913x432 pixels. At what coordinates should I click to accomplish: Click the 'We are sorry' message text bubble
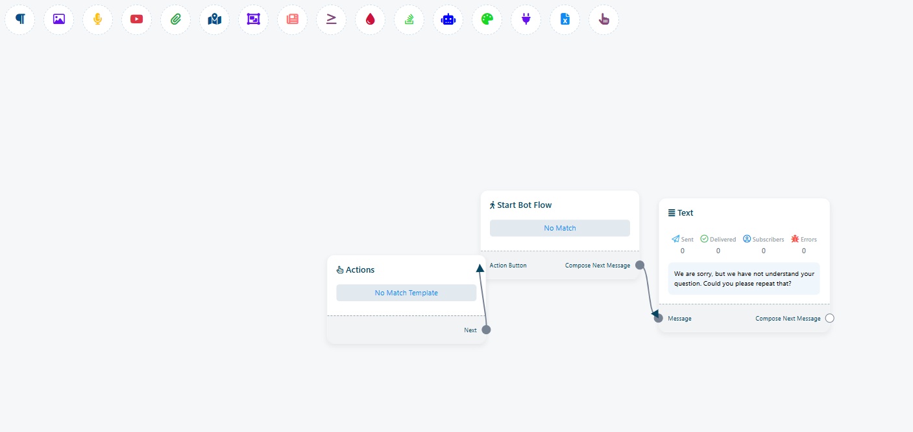744,279
